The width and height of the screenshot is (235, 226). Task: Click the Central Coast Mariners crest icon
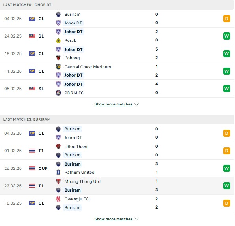tap(58, 67)
